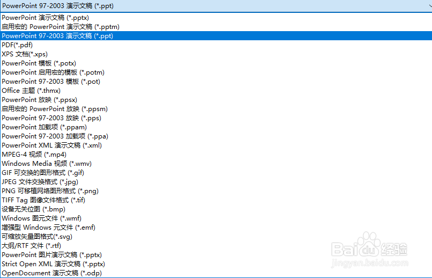
Task: Select GIF 可交换的图形格式 (*.gif)
Action: point(216,173)
